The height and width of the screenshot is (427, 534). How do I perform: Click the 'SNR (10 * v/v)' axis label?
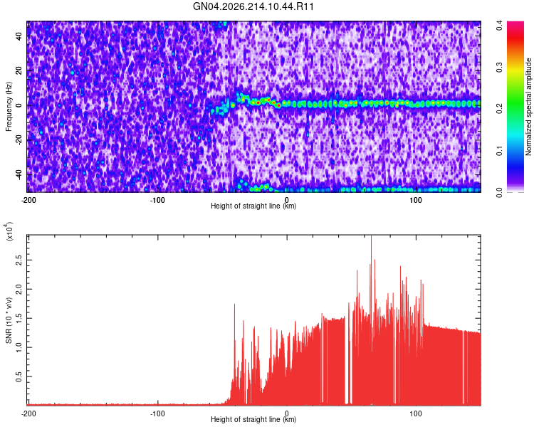(x=9, y=320)
